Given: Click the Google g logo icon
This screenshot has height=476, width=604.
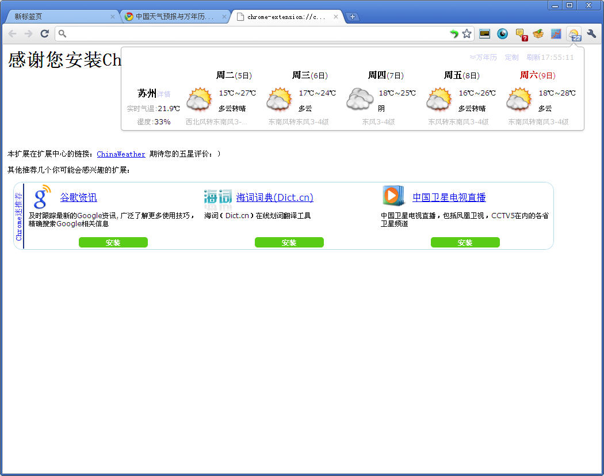Looking at the screenshot, I should [42, 197].
